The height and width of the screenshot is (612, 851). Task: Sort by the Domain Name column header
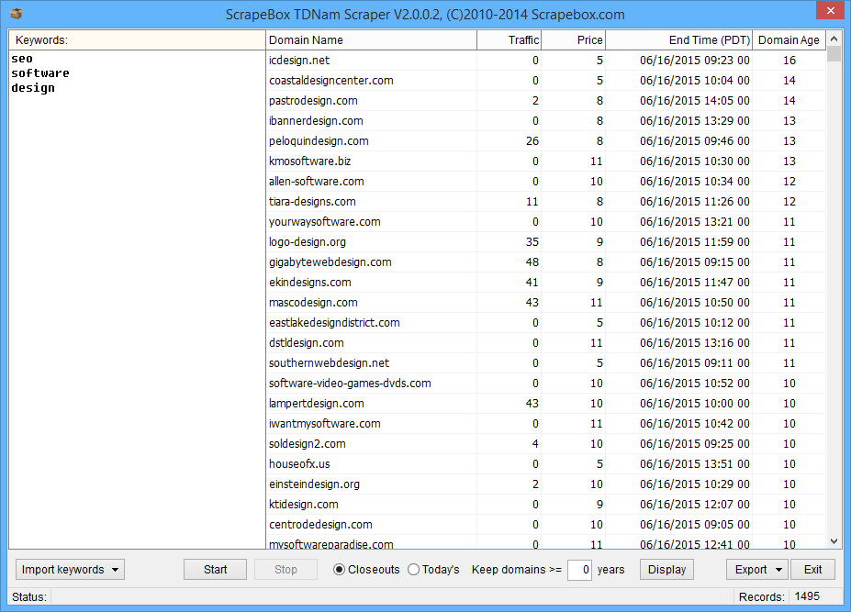(371, 40)
